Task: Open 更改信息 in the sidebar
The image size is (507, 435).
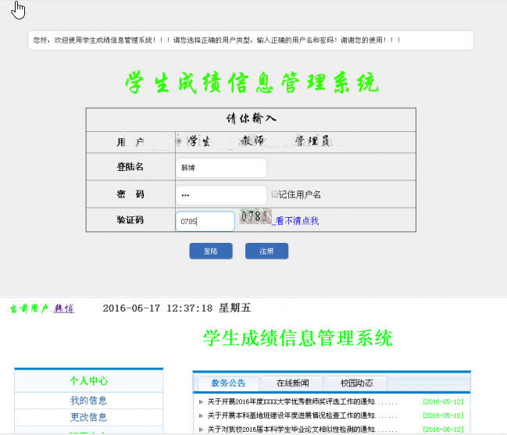Action: (88, 417)
